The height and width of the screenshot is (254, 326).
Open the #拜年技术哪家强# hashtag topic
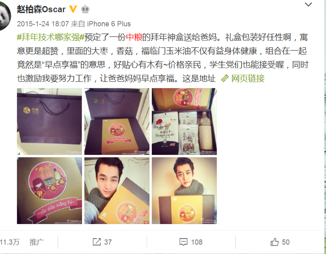coord(51,37)
